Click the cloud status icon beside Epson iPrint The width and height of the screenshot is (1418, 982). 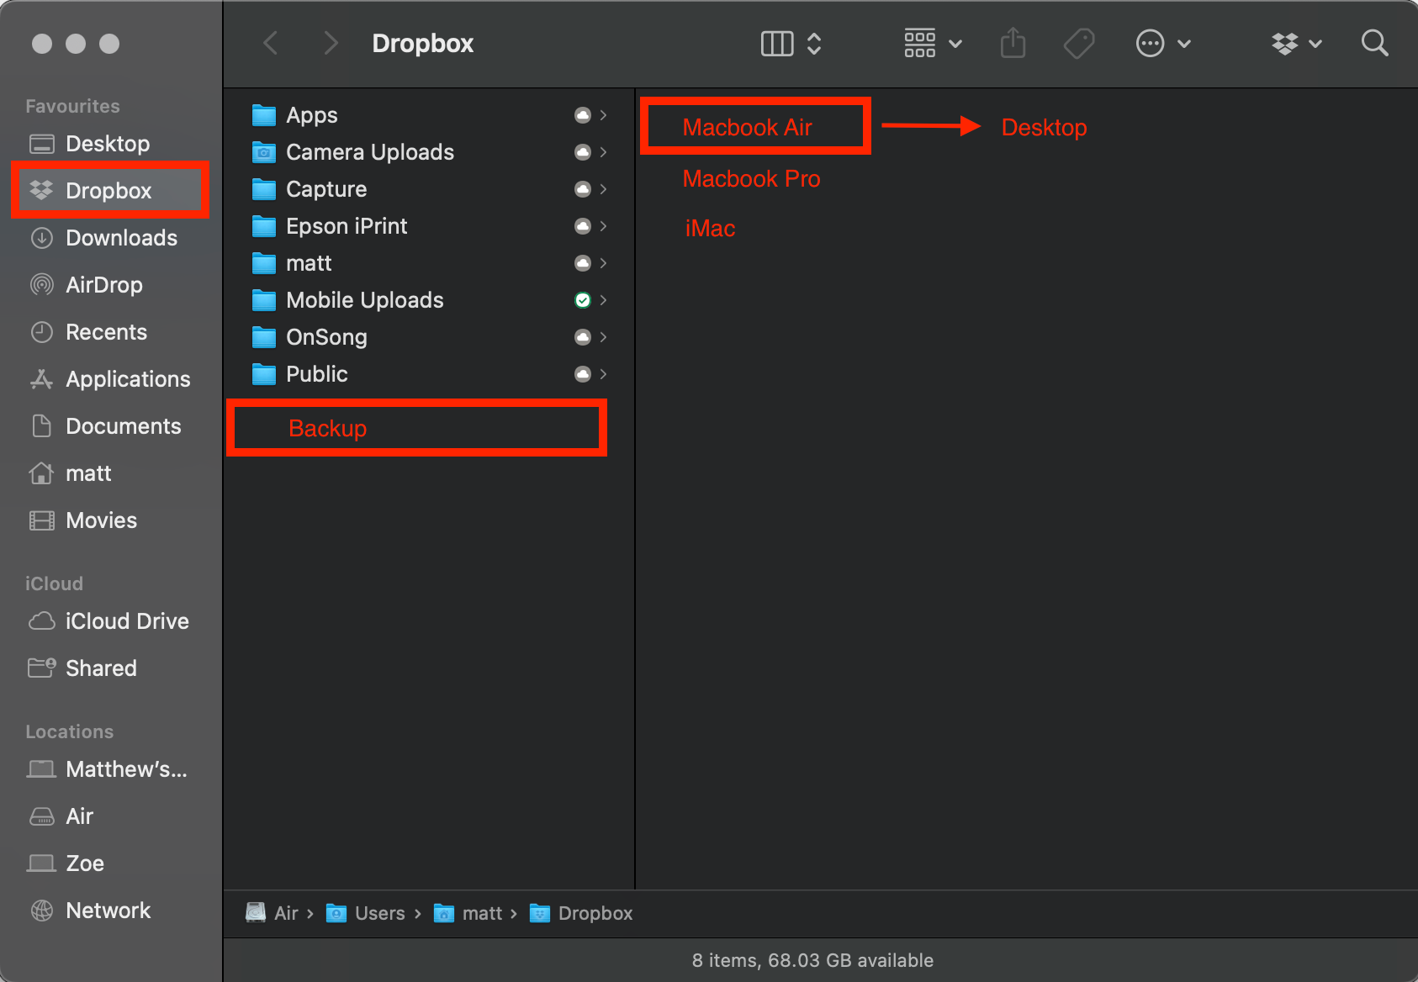point(582,226)
